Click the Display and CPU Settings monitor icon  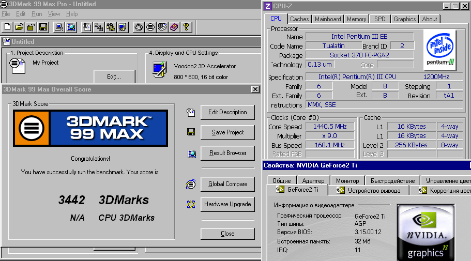pyautogui.click(x=160, y=69)
